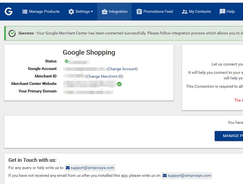Click the Success banner checkmark icon
The width and height of the screenshot is (243, 184).
click(12, 33)
